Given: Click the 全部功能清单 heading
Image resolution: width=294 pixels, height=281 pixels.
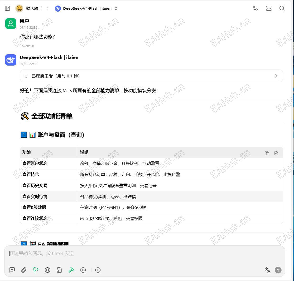Looking at the screenshot, I should coord(46,116).
